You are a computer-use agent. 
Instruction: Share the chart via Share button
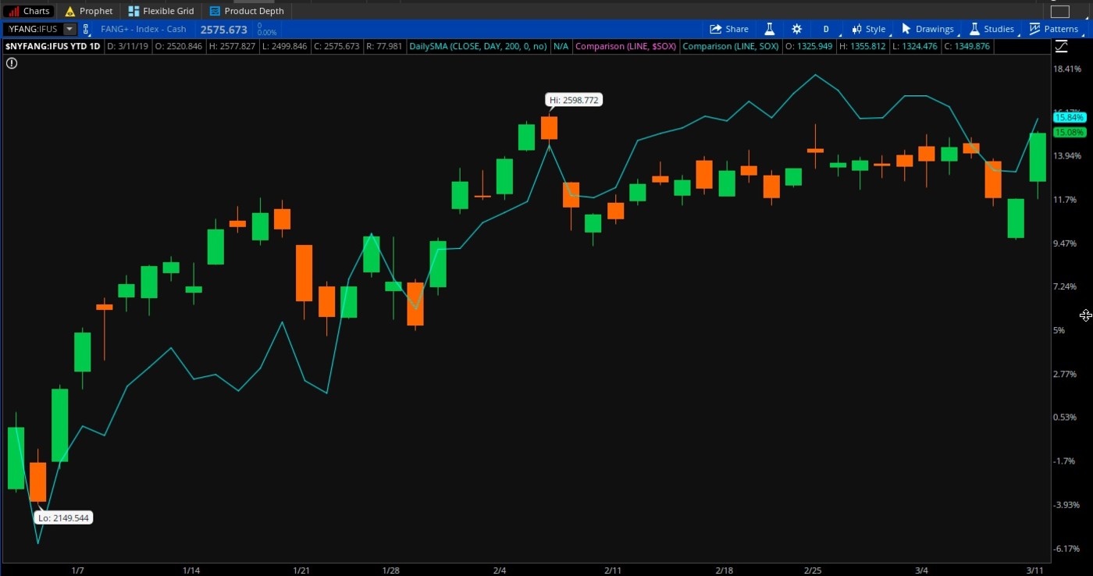729,29
